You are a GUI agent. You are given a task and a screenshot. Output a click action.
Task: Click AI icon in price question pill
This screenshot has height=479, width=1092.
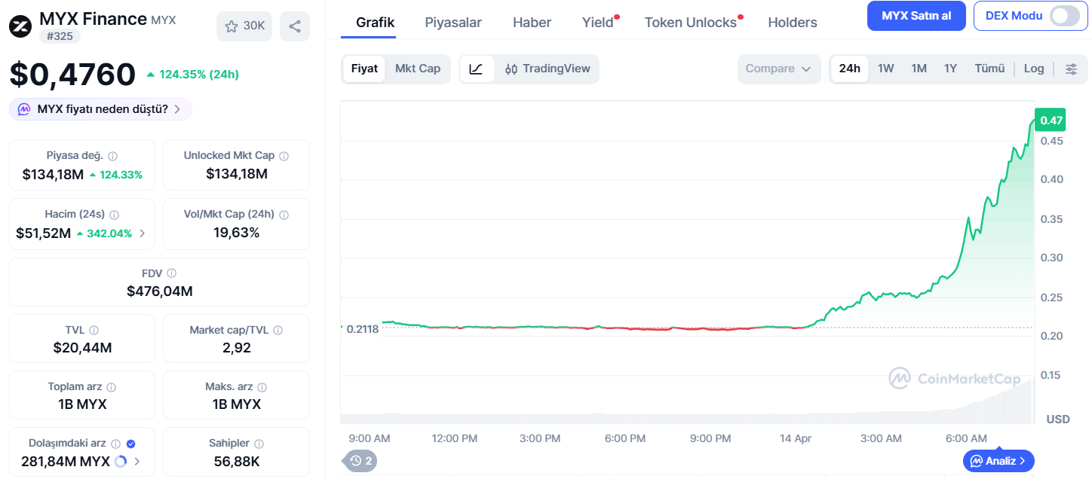pos(24,109)
